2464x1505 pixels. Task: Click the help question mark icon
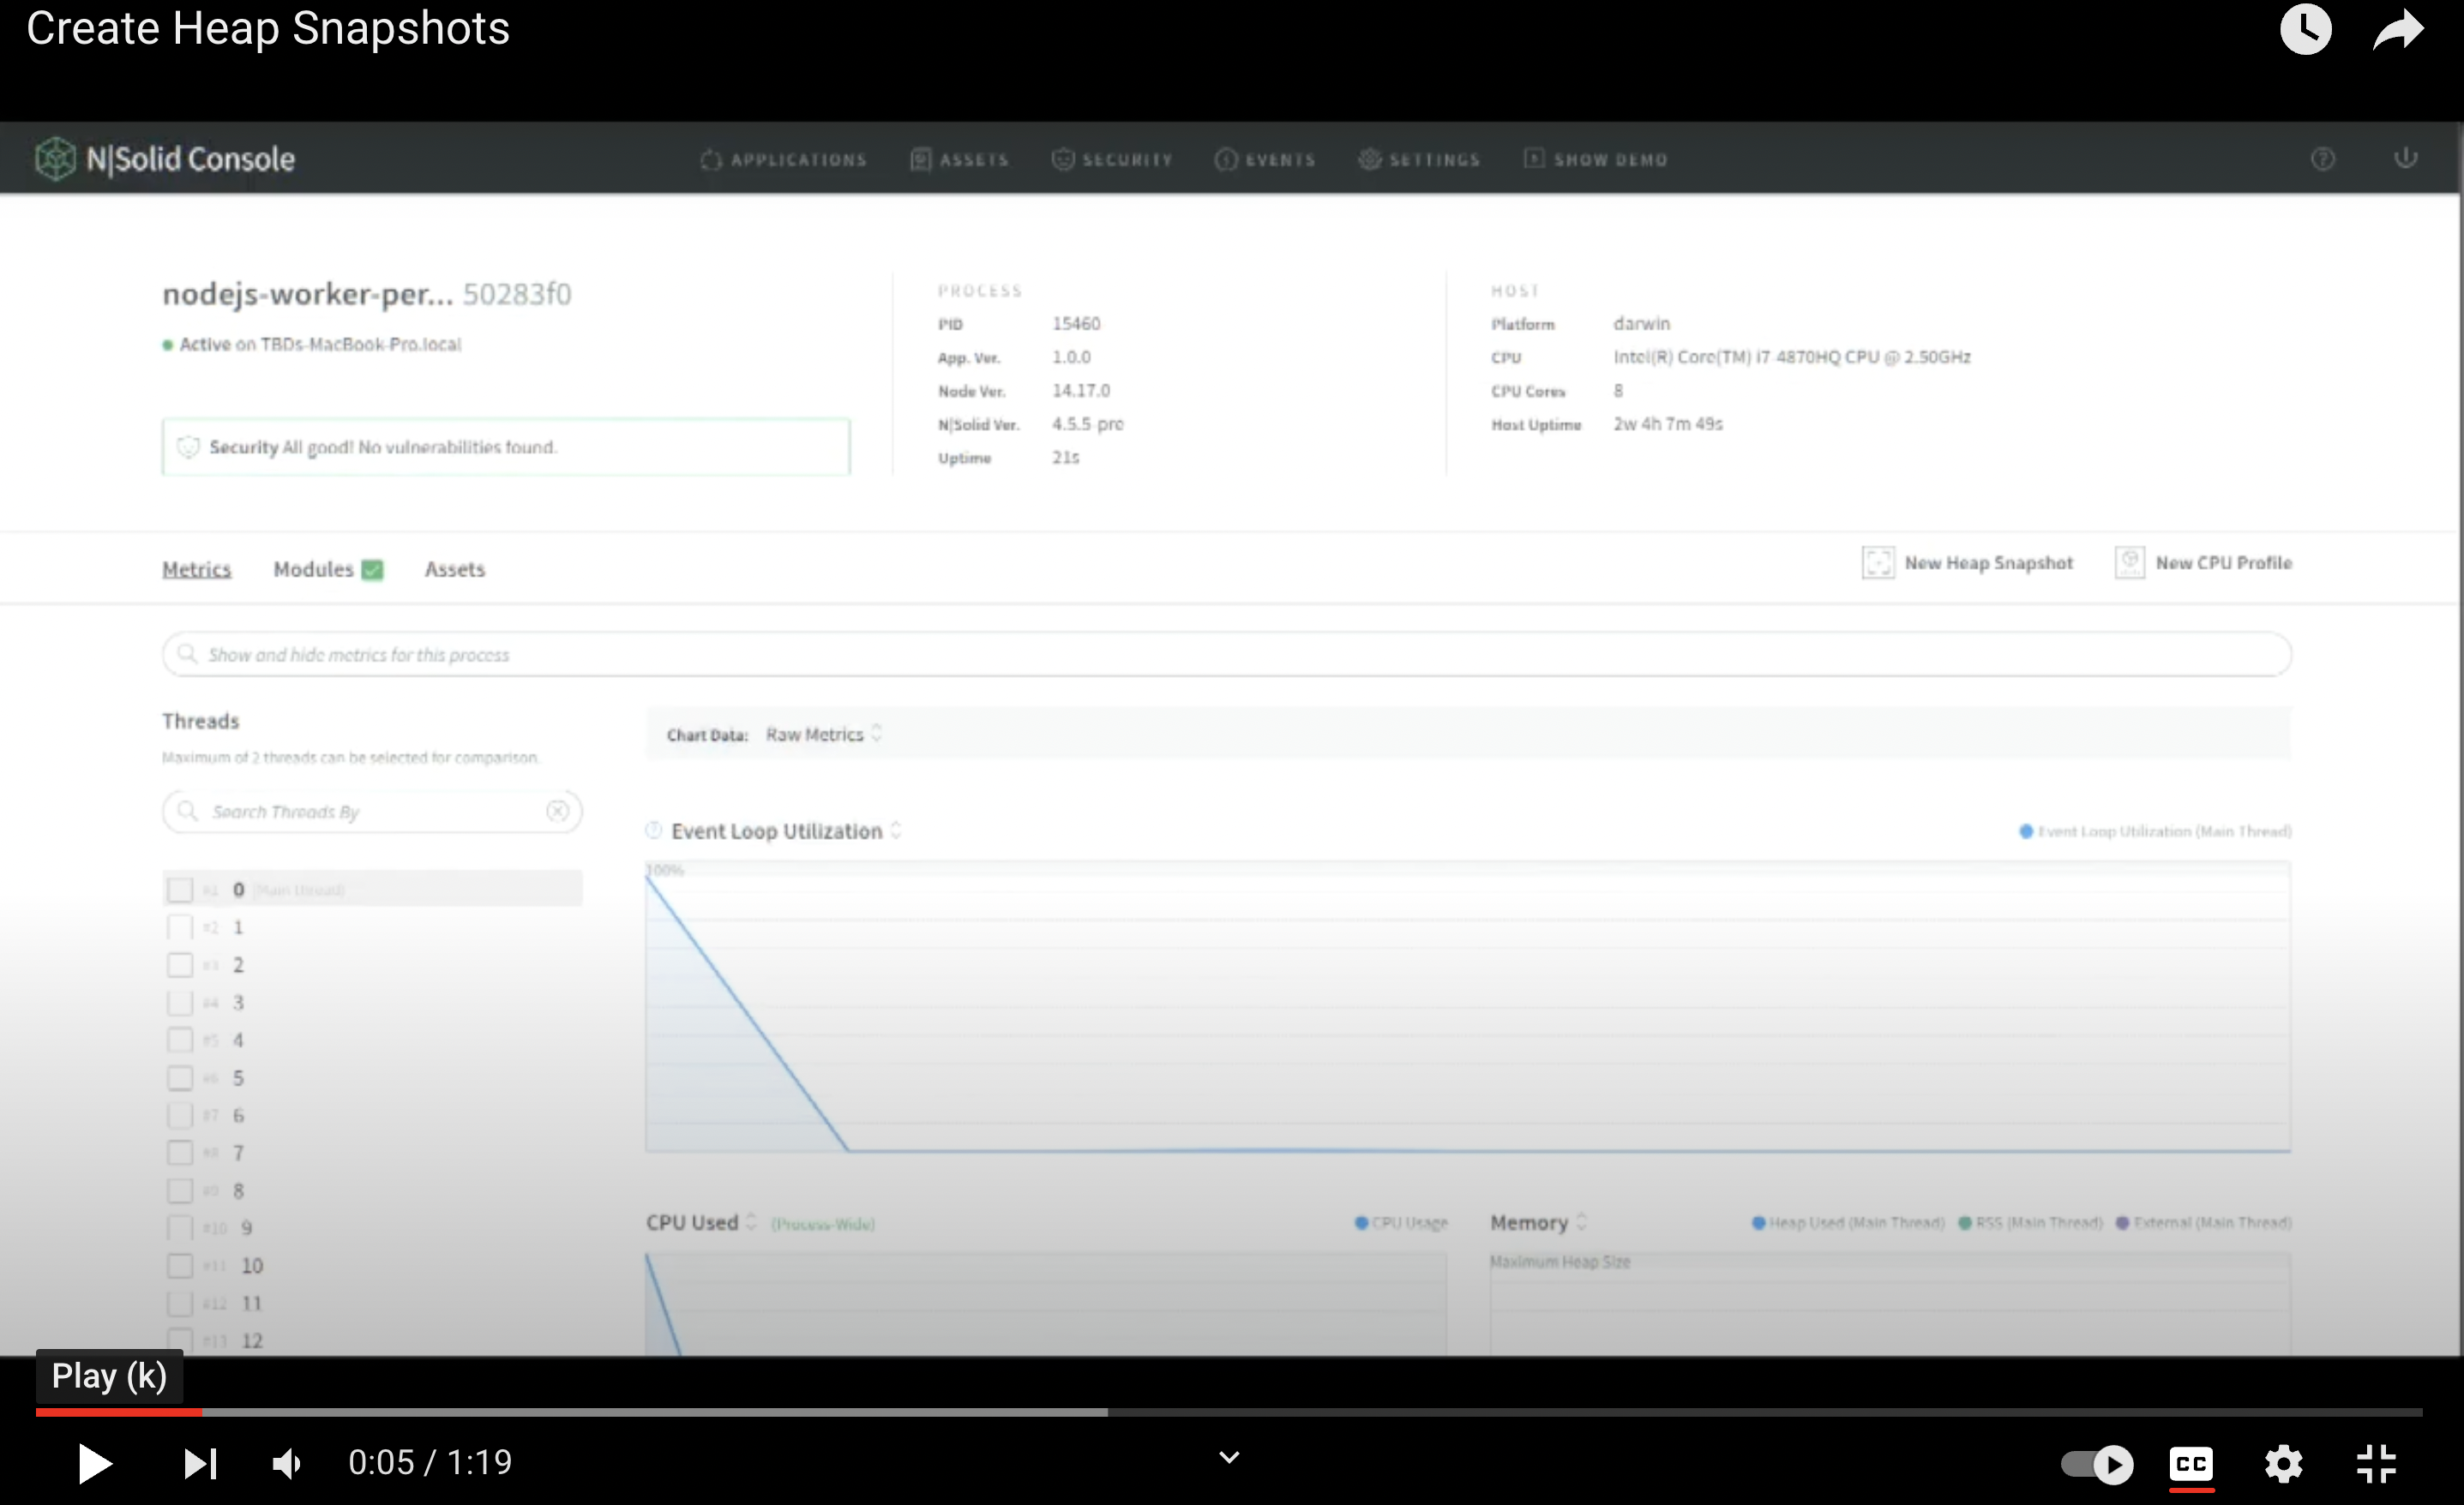(x=2322, y=159)
